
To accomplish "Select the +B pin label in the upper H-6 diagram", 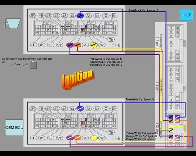I will 41,16.
